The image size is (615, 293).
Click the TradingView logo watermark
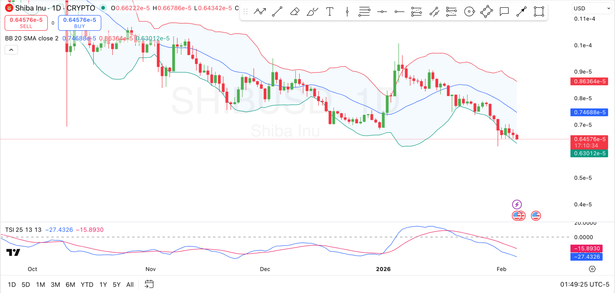point(13,253)
